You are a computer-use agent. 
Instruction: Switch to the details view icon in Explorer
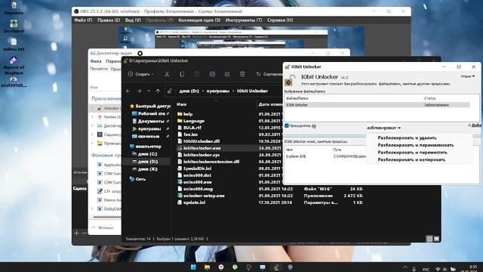[x=429, y=239]
